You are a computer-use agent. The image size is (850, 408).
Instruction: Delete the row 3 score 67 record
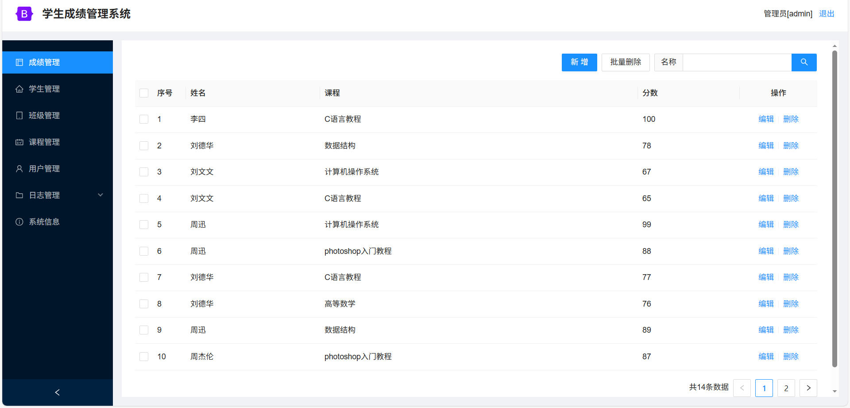pyautogui.click(x=791, y=172)
